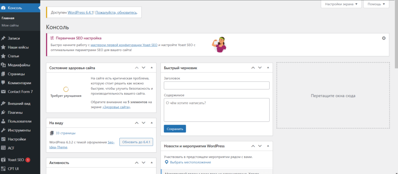Open Мои сайты submenu item
Screen dimensions: 398x174
pos(10,25)
